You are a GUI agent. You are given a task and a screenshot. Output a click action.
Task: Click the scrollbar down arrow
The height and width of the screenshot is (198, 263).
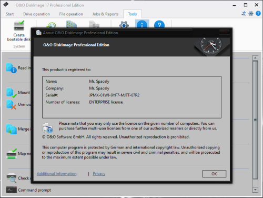(255, 190)
